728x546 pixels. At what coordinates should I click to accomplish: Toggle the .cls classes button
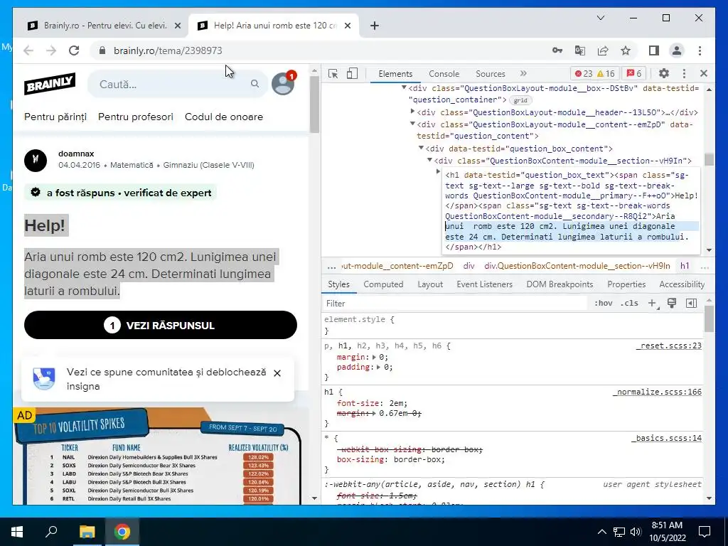pyautogui.click(x=629, y=303)
